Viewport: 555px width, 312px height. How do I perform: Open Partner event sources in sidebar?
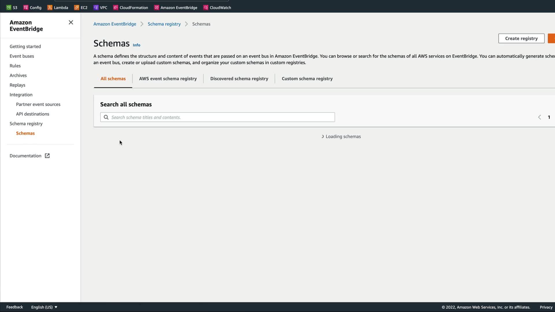pos(38,104)
